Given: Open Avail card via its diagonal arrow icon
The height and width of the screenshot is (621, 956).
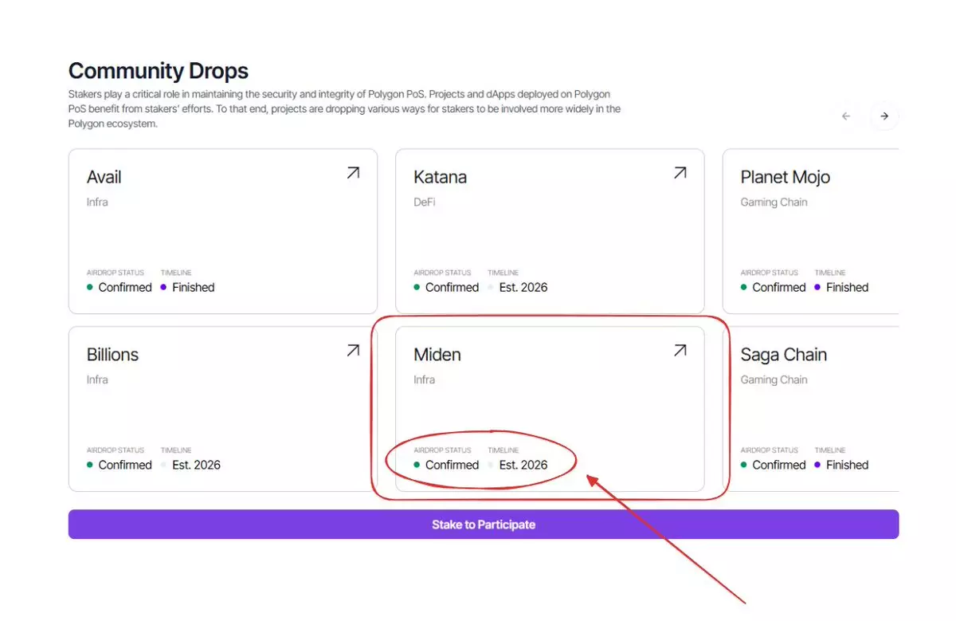Looking at the screenshot, I should (353, 173).
